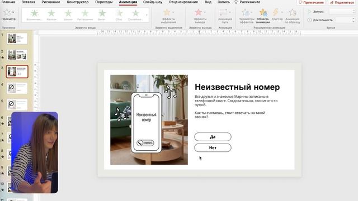The height and width of the screenshot is (201, 358).
Task: Click the Просмотр animation preview star icon
Action: pyautogui.click(x=7, y=12)
